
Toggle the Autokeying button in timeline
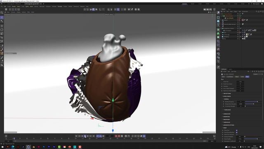pos(119,136)
